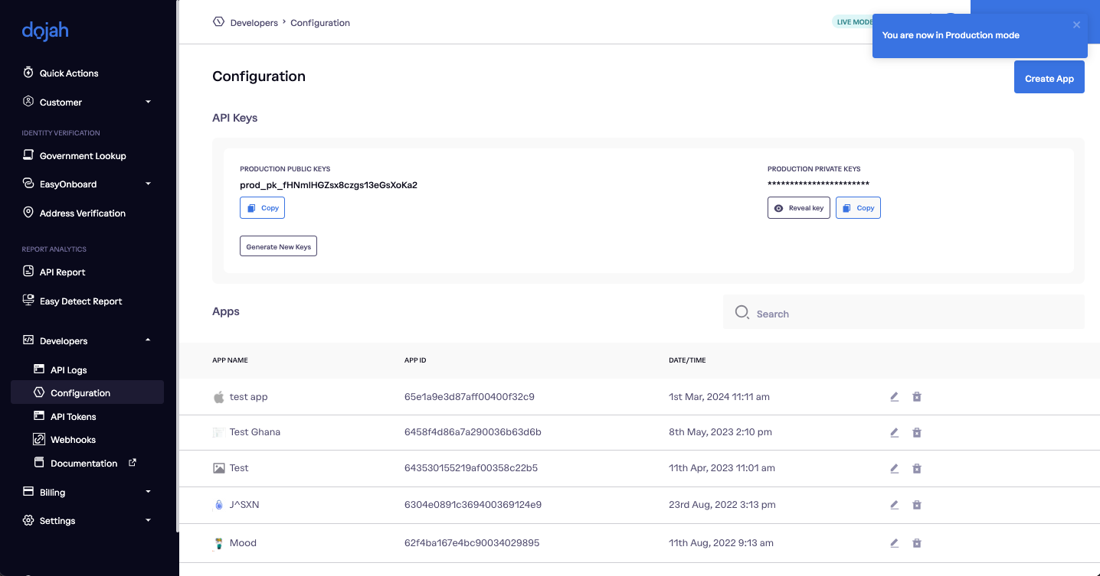Viewport: 1100px width, 576px height.
Task: Click the breadcrumb configuration icon
Action: [x=218, y=21]
